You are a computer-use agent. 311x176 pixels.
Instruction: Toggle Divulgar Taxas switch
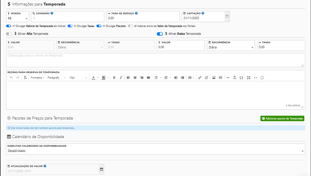click(70, 26)
